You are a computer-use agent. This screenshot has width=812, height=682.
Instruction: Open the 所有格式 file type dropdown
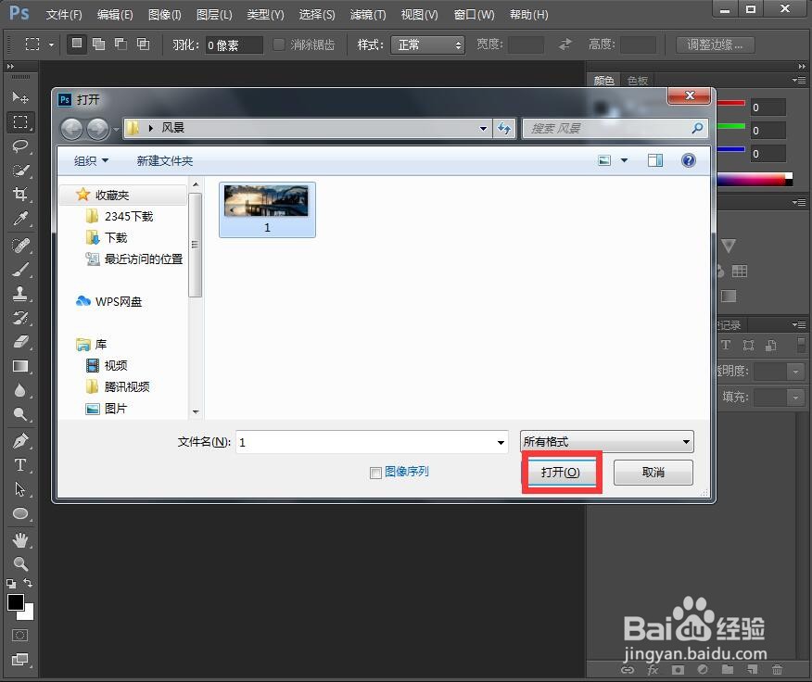point(606,442)
